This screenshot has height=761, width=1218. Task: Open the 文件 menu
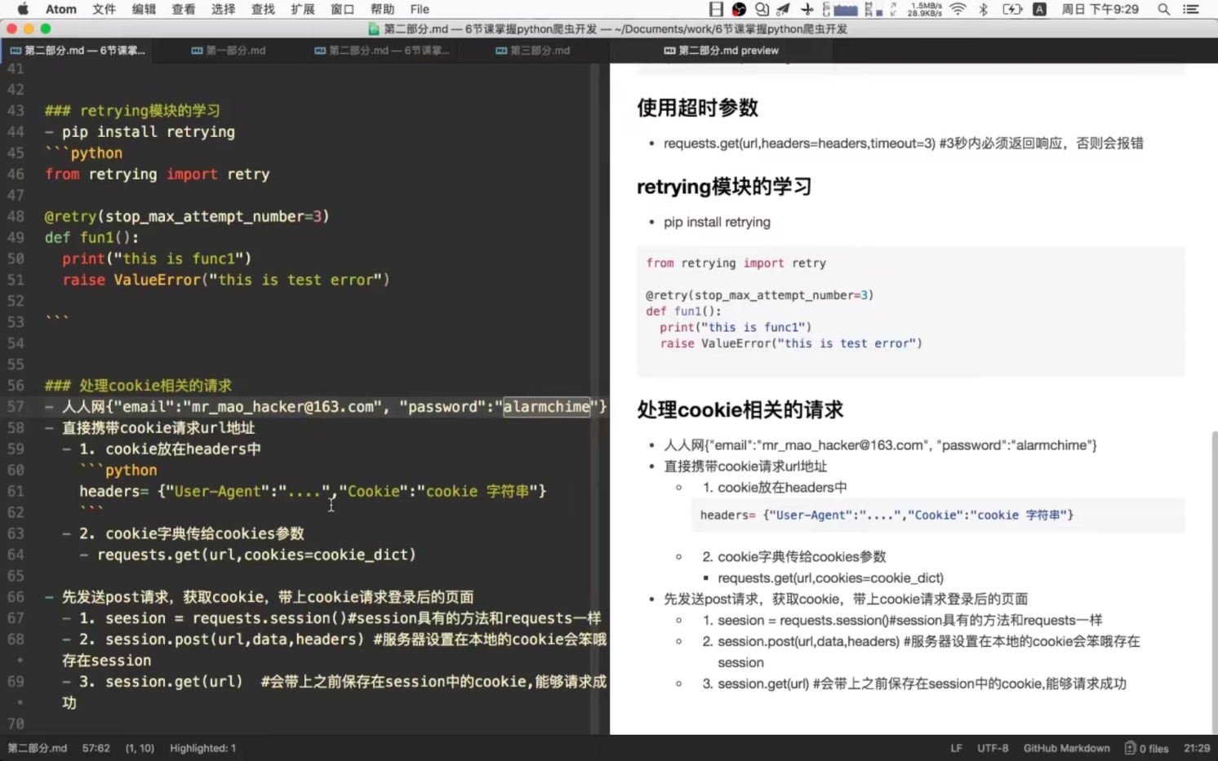coord(104,9)
